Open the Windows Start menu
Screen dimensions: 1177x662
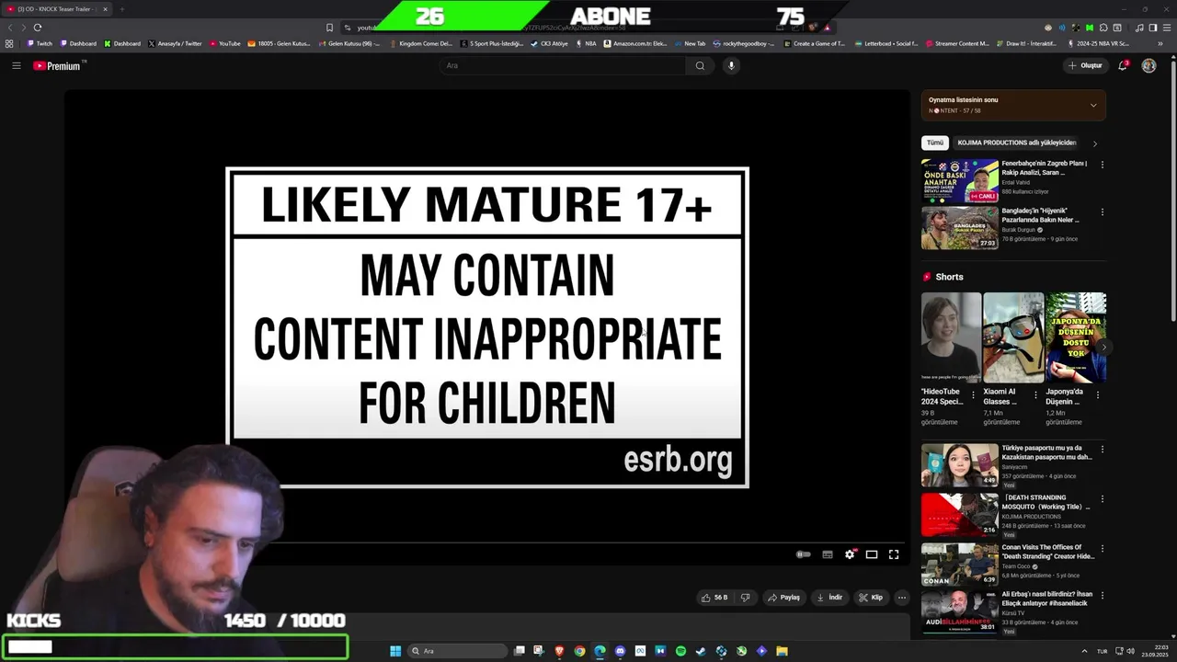(x=395, y=651)
